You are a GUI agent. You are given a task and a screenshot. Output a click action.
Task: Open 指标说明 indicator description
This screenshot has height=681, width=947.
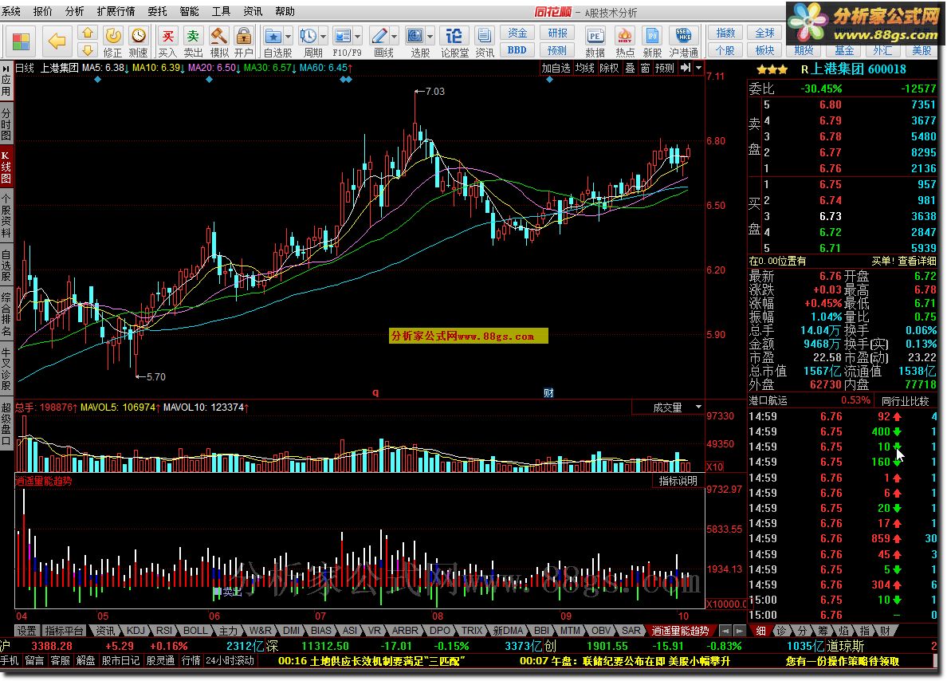678,480
